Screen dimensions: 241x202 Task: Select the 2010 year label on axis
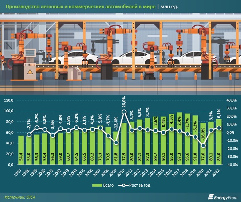[x=125, y=171]
